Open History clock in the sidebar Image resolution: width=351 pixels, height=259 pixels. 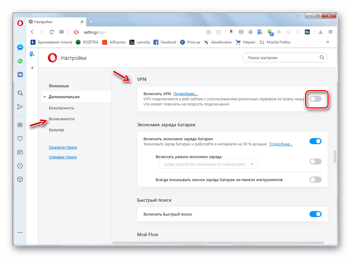coord(20,166)
